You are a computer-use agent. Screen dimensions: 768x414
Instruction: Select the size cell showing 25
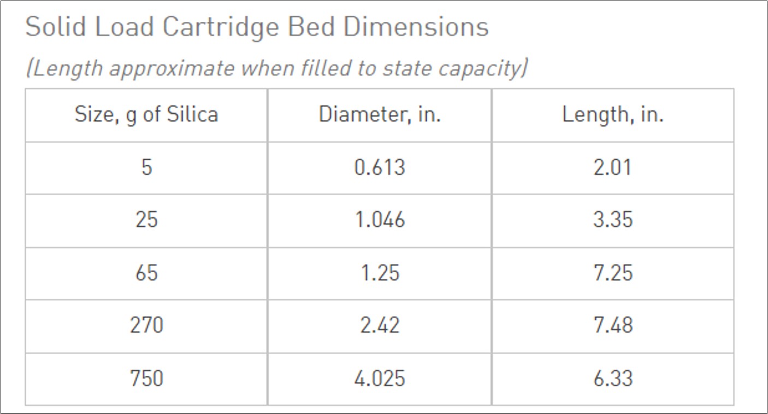pyautogui.click(x=146, y=219)
